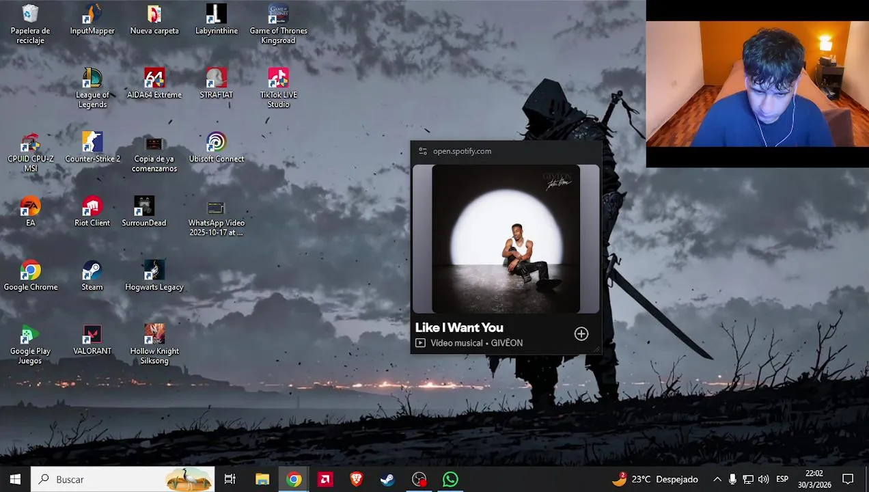Select the SurrounDead desktop icon
Image resolution: width=869 pixels, height=492 pixels.
click(x=144, y=212)
